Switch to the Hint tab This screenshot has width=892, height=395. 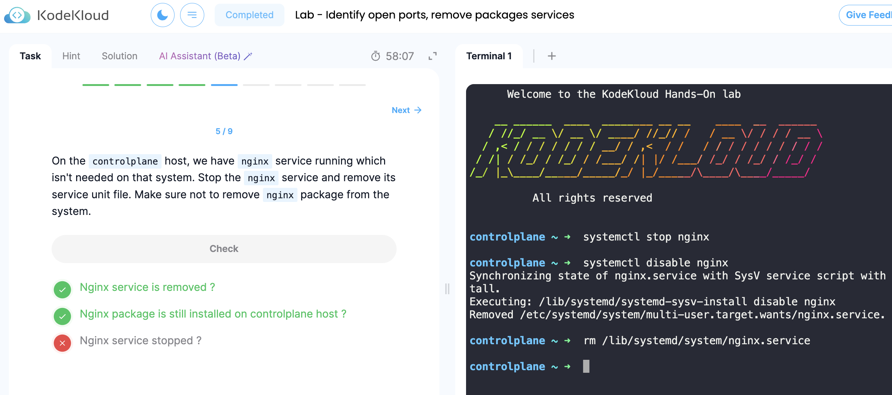tap(71, 56)
